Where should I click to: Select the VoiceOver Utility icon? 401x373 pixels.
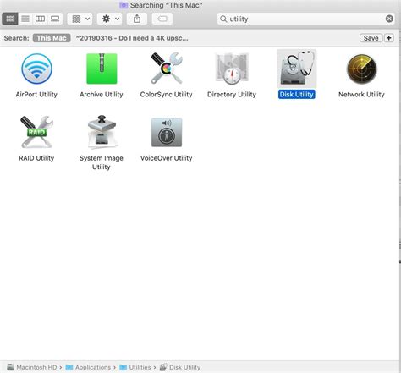(167, 132)
